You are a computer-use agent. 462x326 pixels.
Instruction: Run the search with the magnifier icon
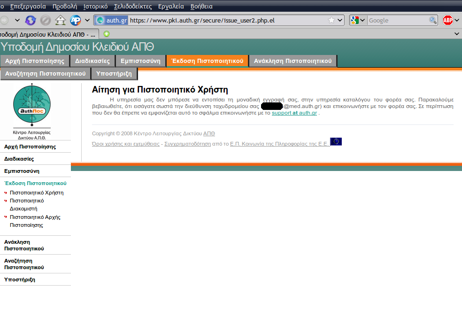pos(432,20)
